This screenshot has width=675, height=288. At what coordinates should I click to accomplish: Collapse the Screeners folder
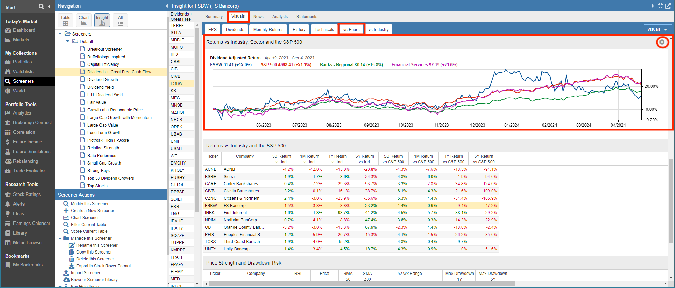(x=60, y=34)
